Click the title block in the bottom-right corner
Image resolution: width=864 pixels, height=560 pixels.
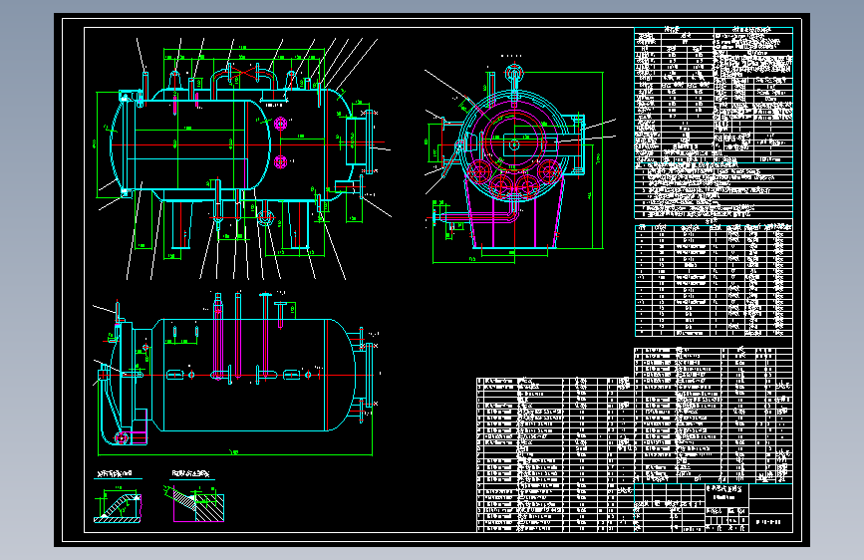coord(714,507)
